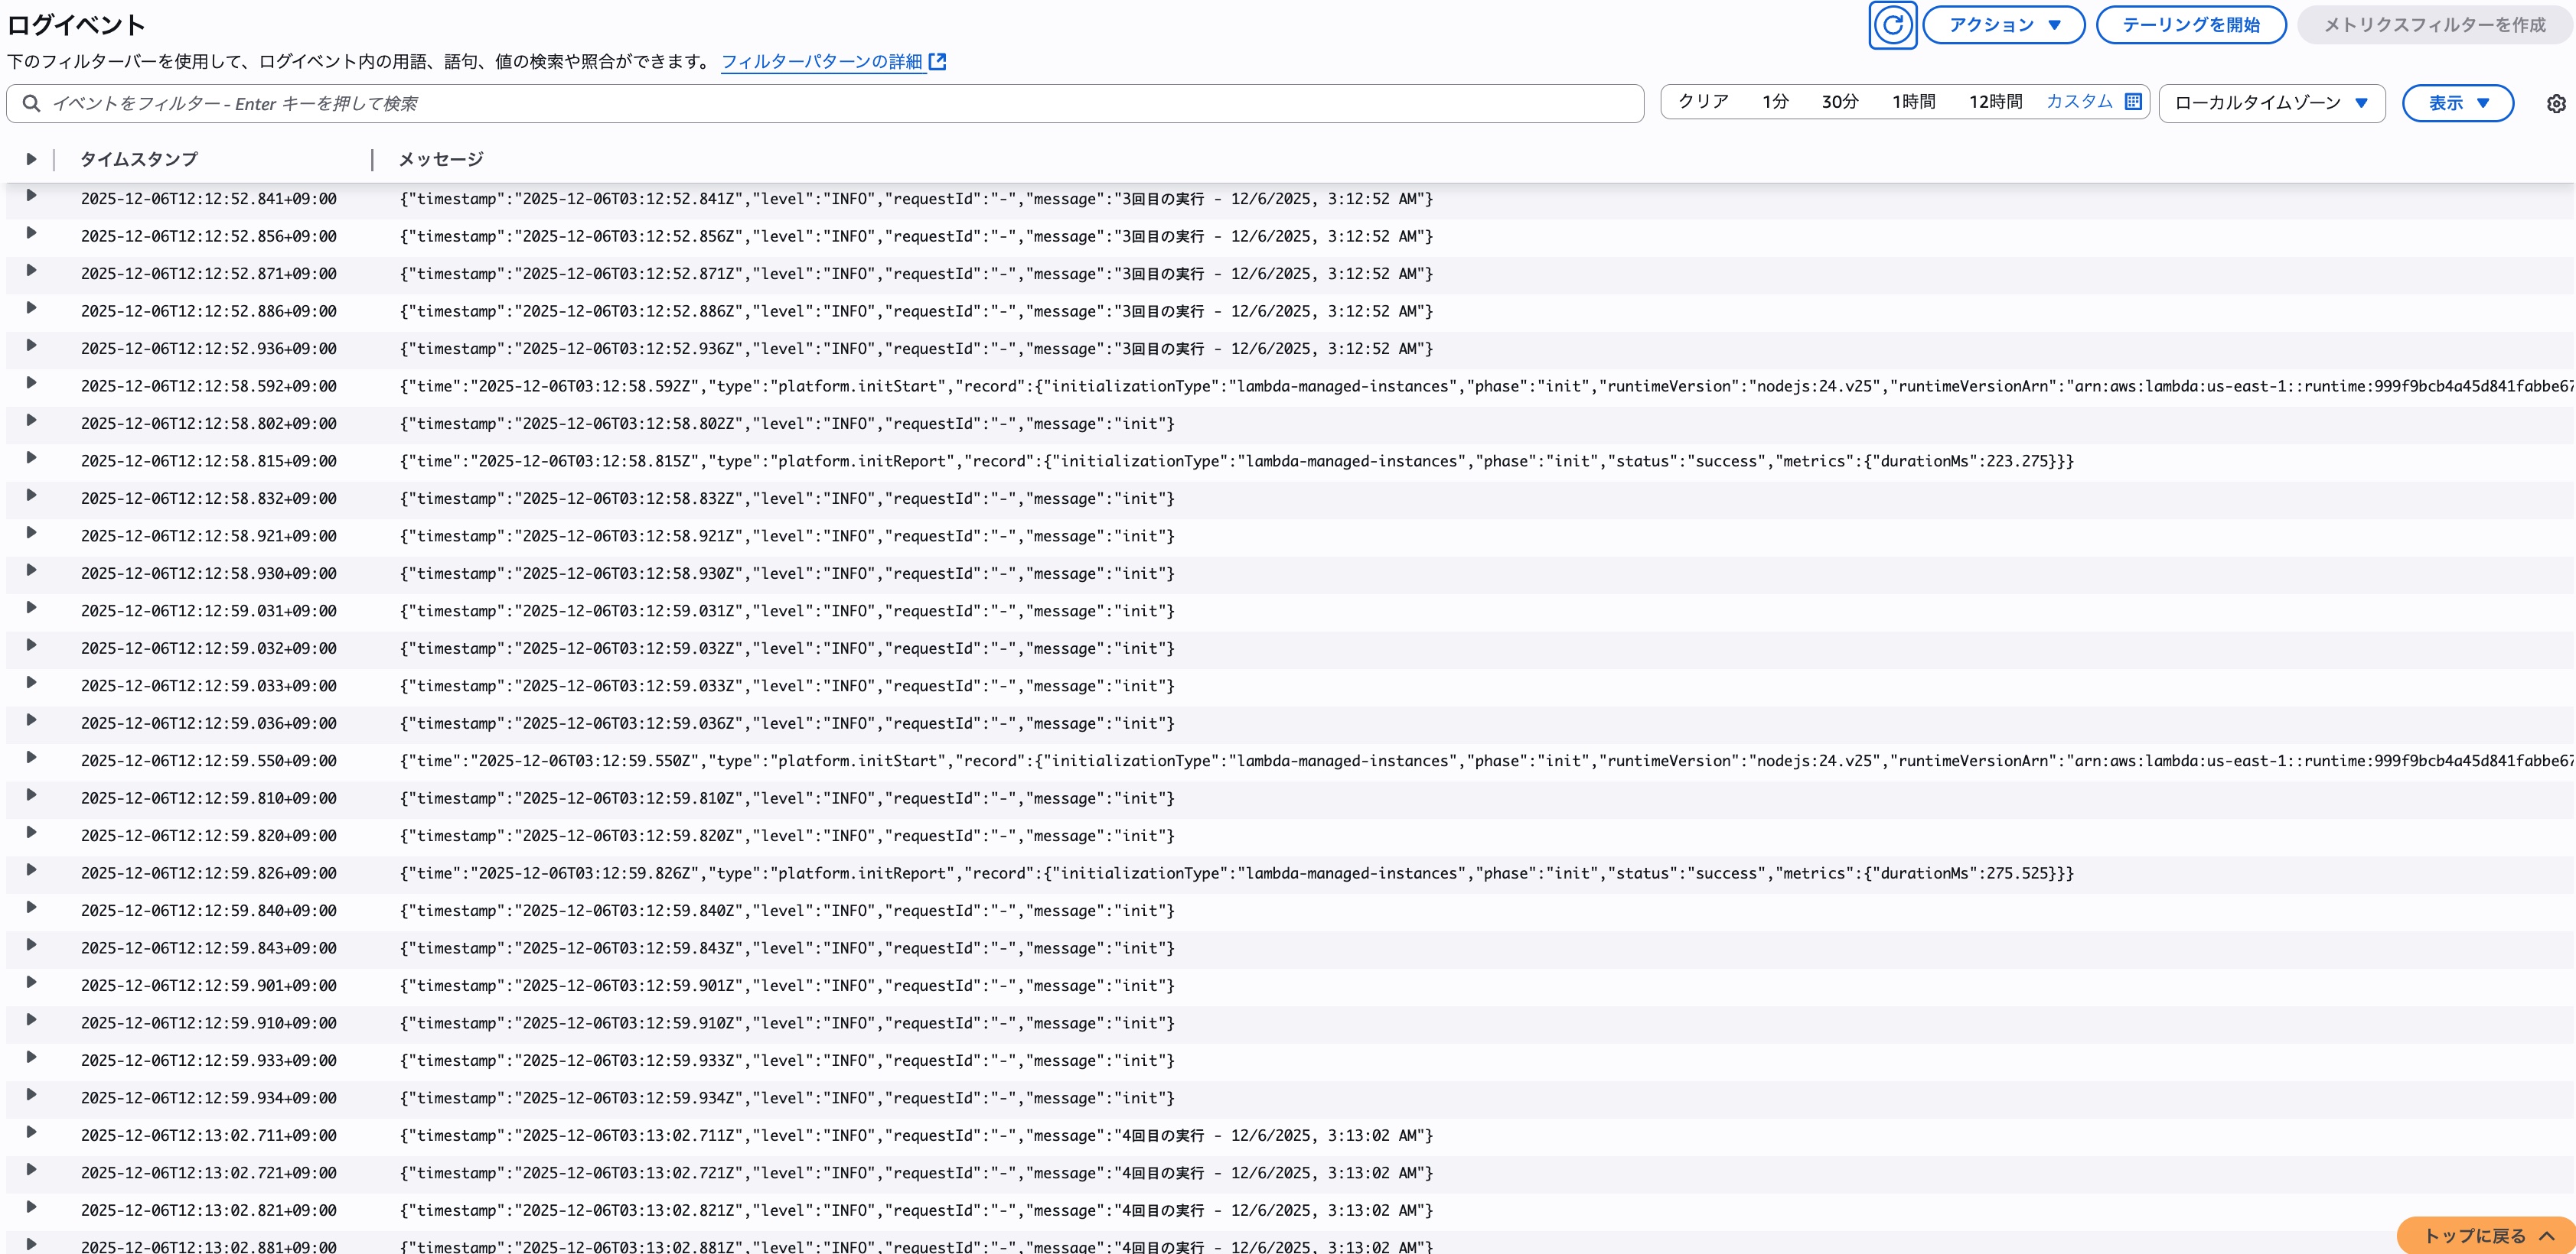The width and height of the screenshot is (2576, 1254).
Task: Select the 1時間 time range option
Action: click(x=1914, y=101)
